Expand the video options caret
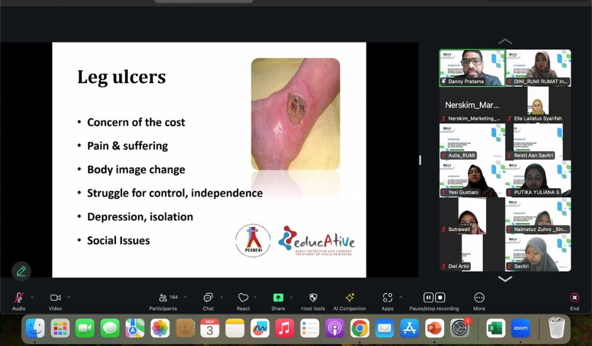The width and height of the screenshot is (592, 346). (69, 298)
